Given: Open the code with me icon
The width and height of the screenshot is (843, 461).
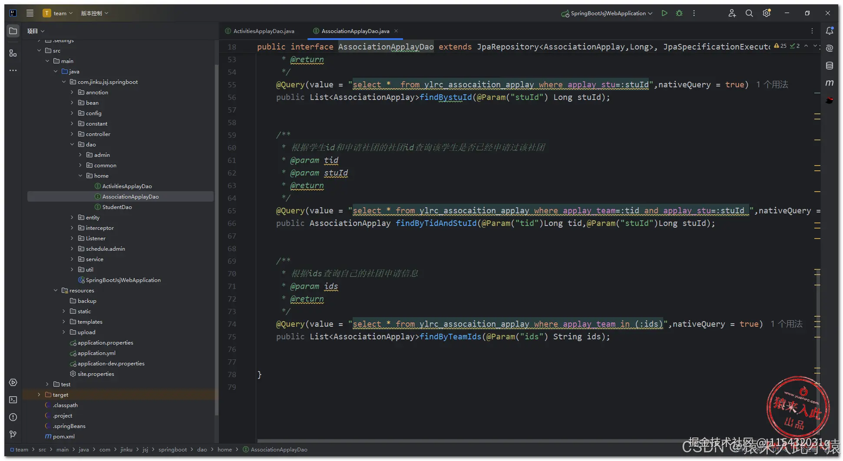Looking at the screenshot, I should pos(732,13).
